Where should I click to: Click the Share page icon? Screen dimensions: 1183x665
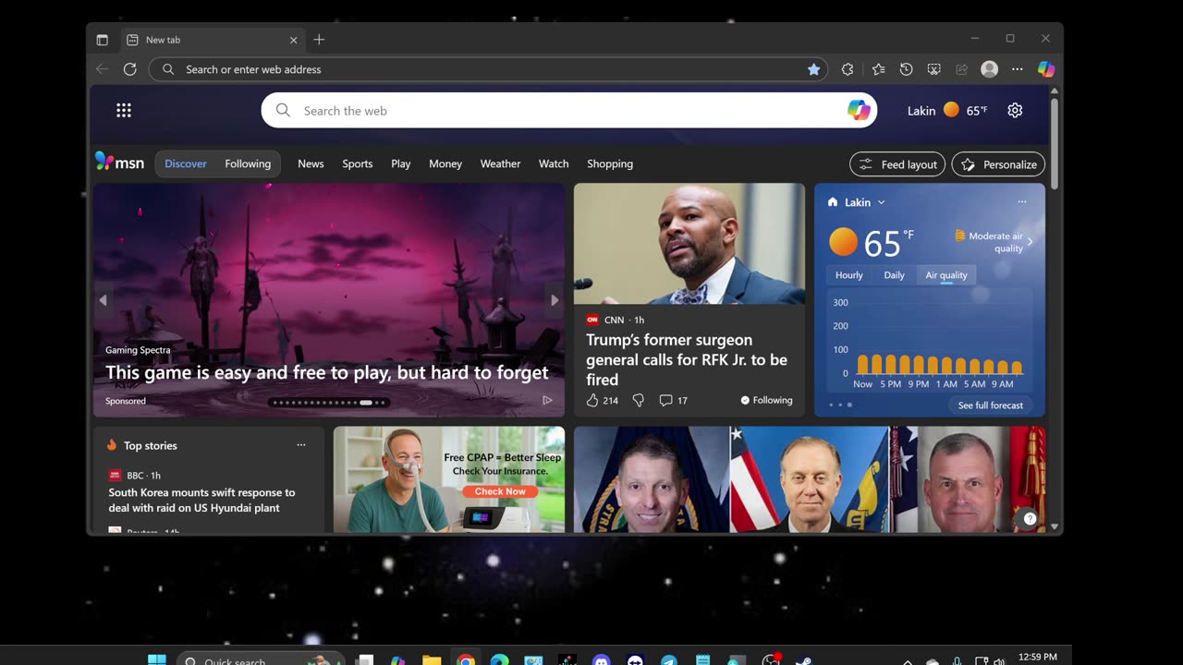pyautogui.click(x=962, y=69)
